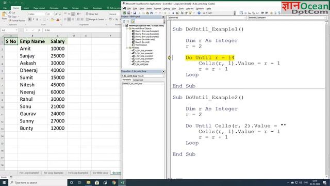Open the Tools menu in VBA editor
The image size is (330, 186).
pyautogui.click(x=181, y=9)
